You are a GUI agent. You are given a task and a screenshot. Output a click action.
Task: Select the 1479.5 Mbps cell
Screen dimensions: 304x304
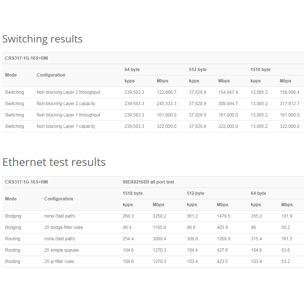(x=223, y=216)
